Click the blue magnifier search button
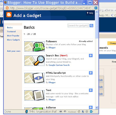116x115 pixels. point(91,26)
